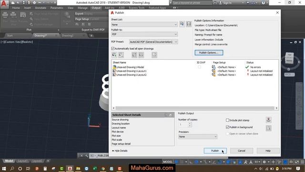Click the Windows taskbar search icon
Screen dimensions: 305x172
coord(12,169)
